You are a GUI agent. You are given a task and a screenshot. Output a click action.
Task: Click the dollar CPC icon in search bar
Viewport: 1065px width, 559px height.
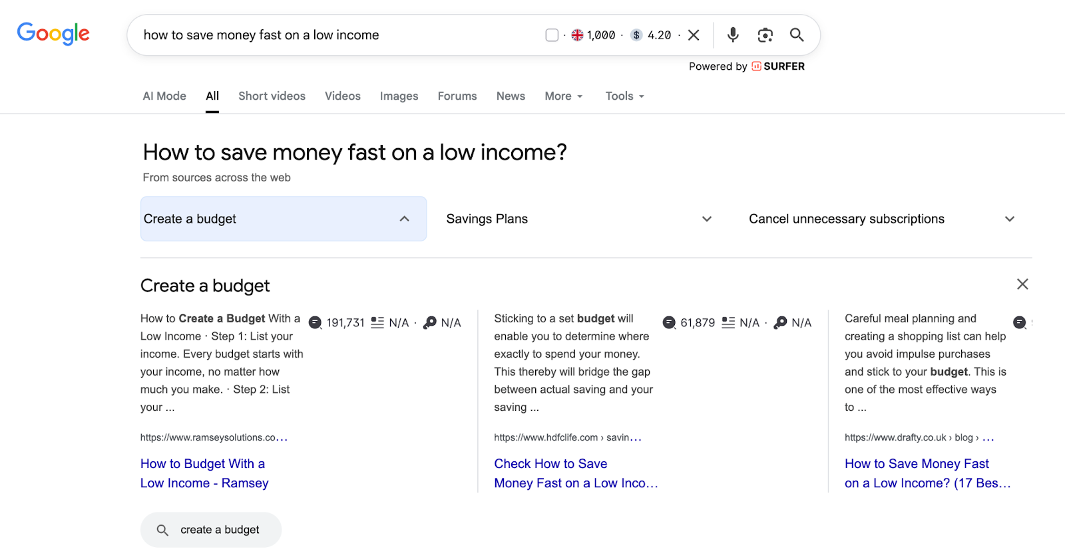pyautogui.click(x=636, y=35)
